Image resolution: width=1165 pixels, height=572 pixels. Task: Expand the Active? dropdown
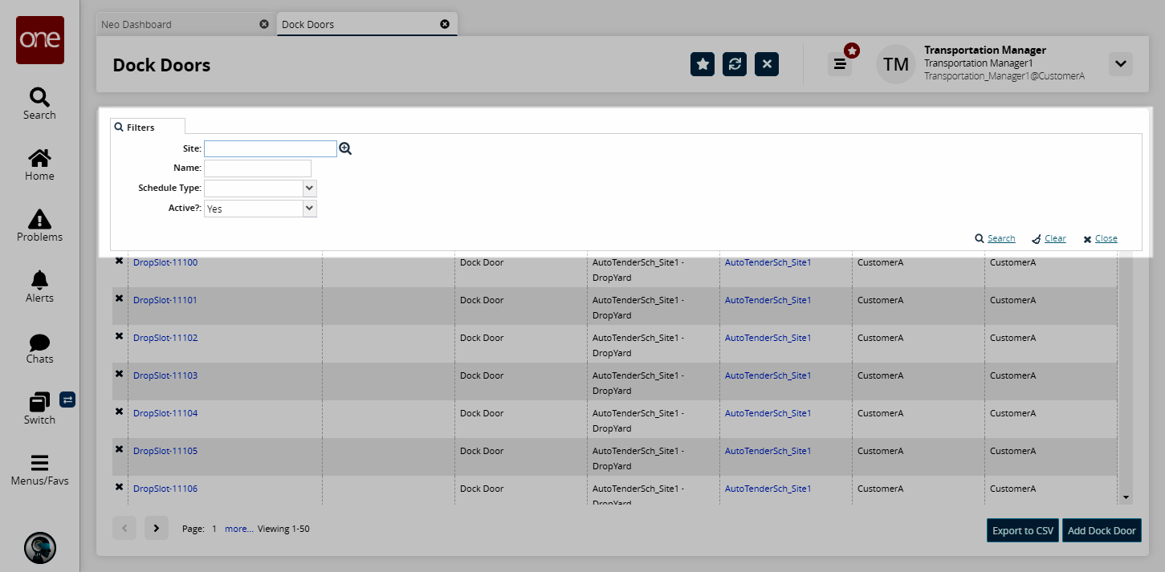[309, 208]
